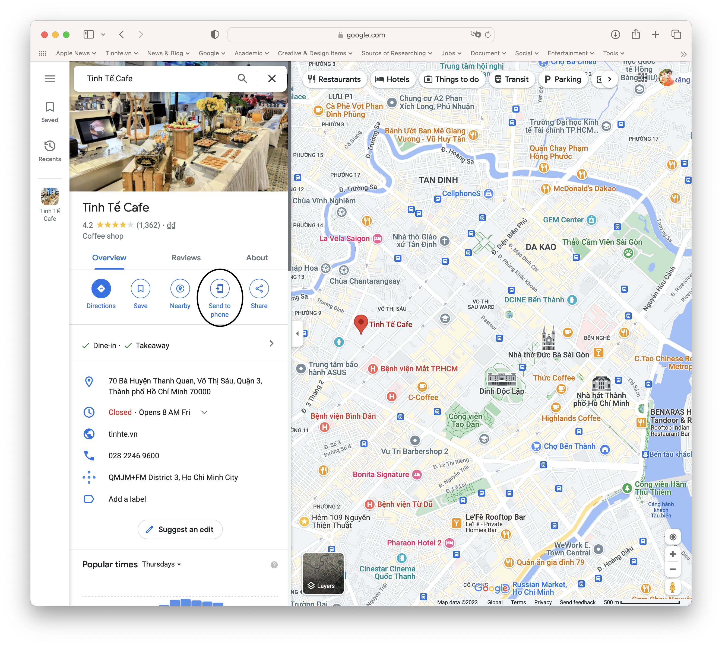Image resolution: width=722 pixels, height=646 pixels.
Task: Collapse the side panel arrow
Action: (297, 333)
